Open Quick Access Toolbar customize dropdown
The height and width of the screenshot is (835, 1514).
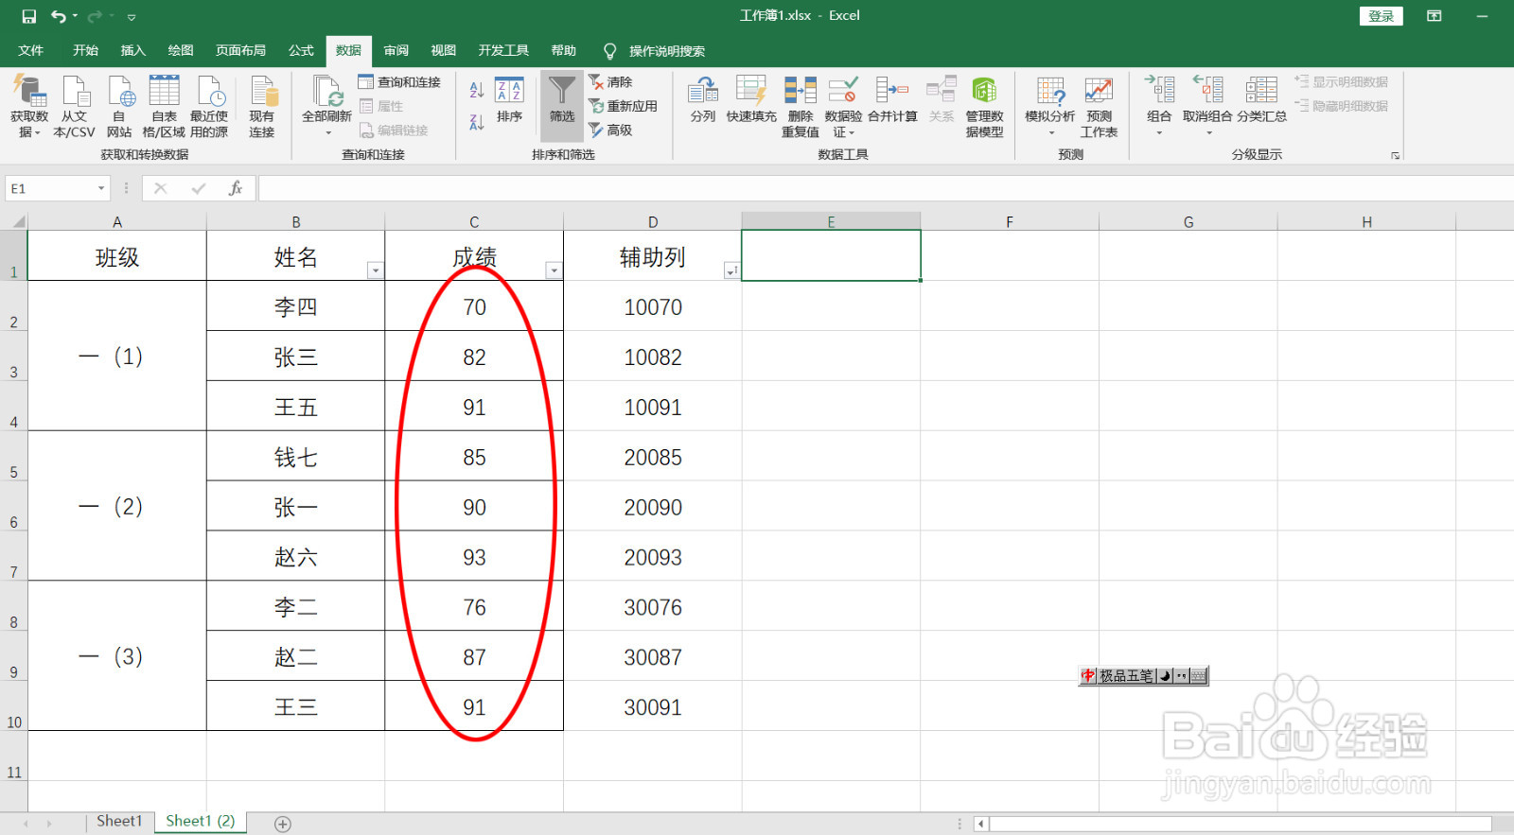tap(132, 17)
